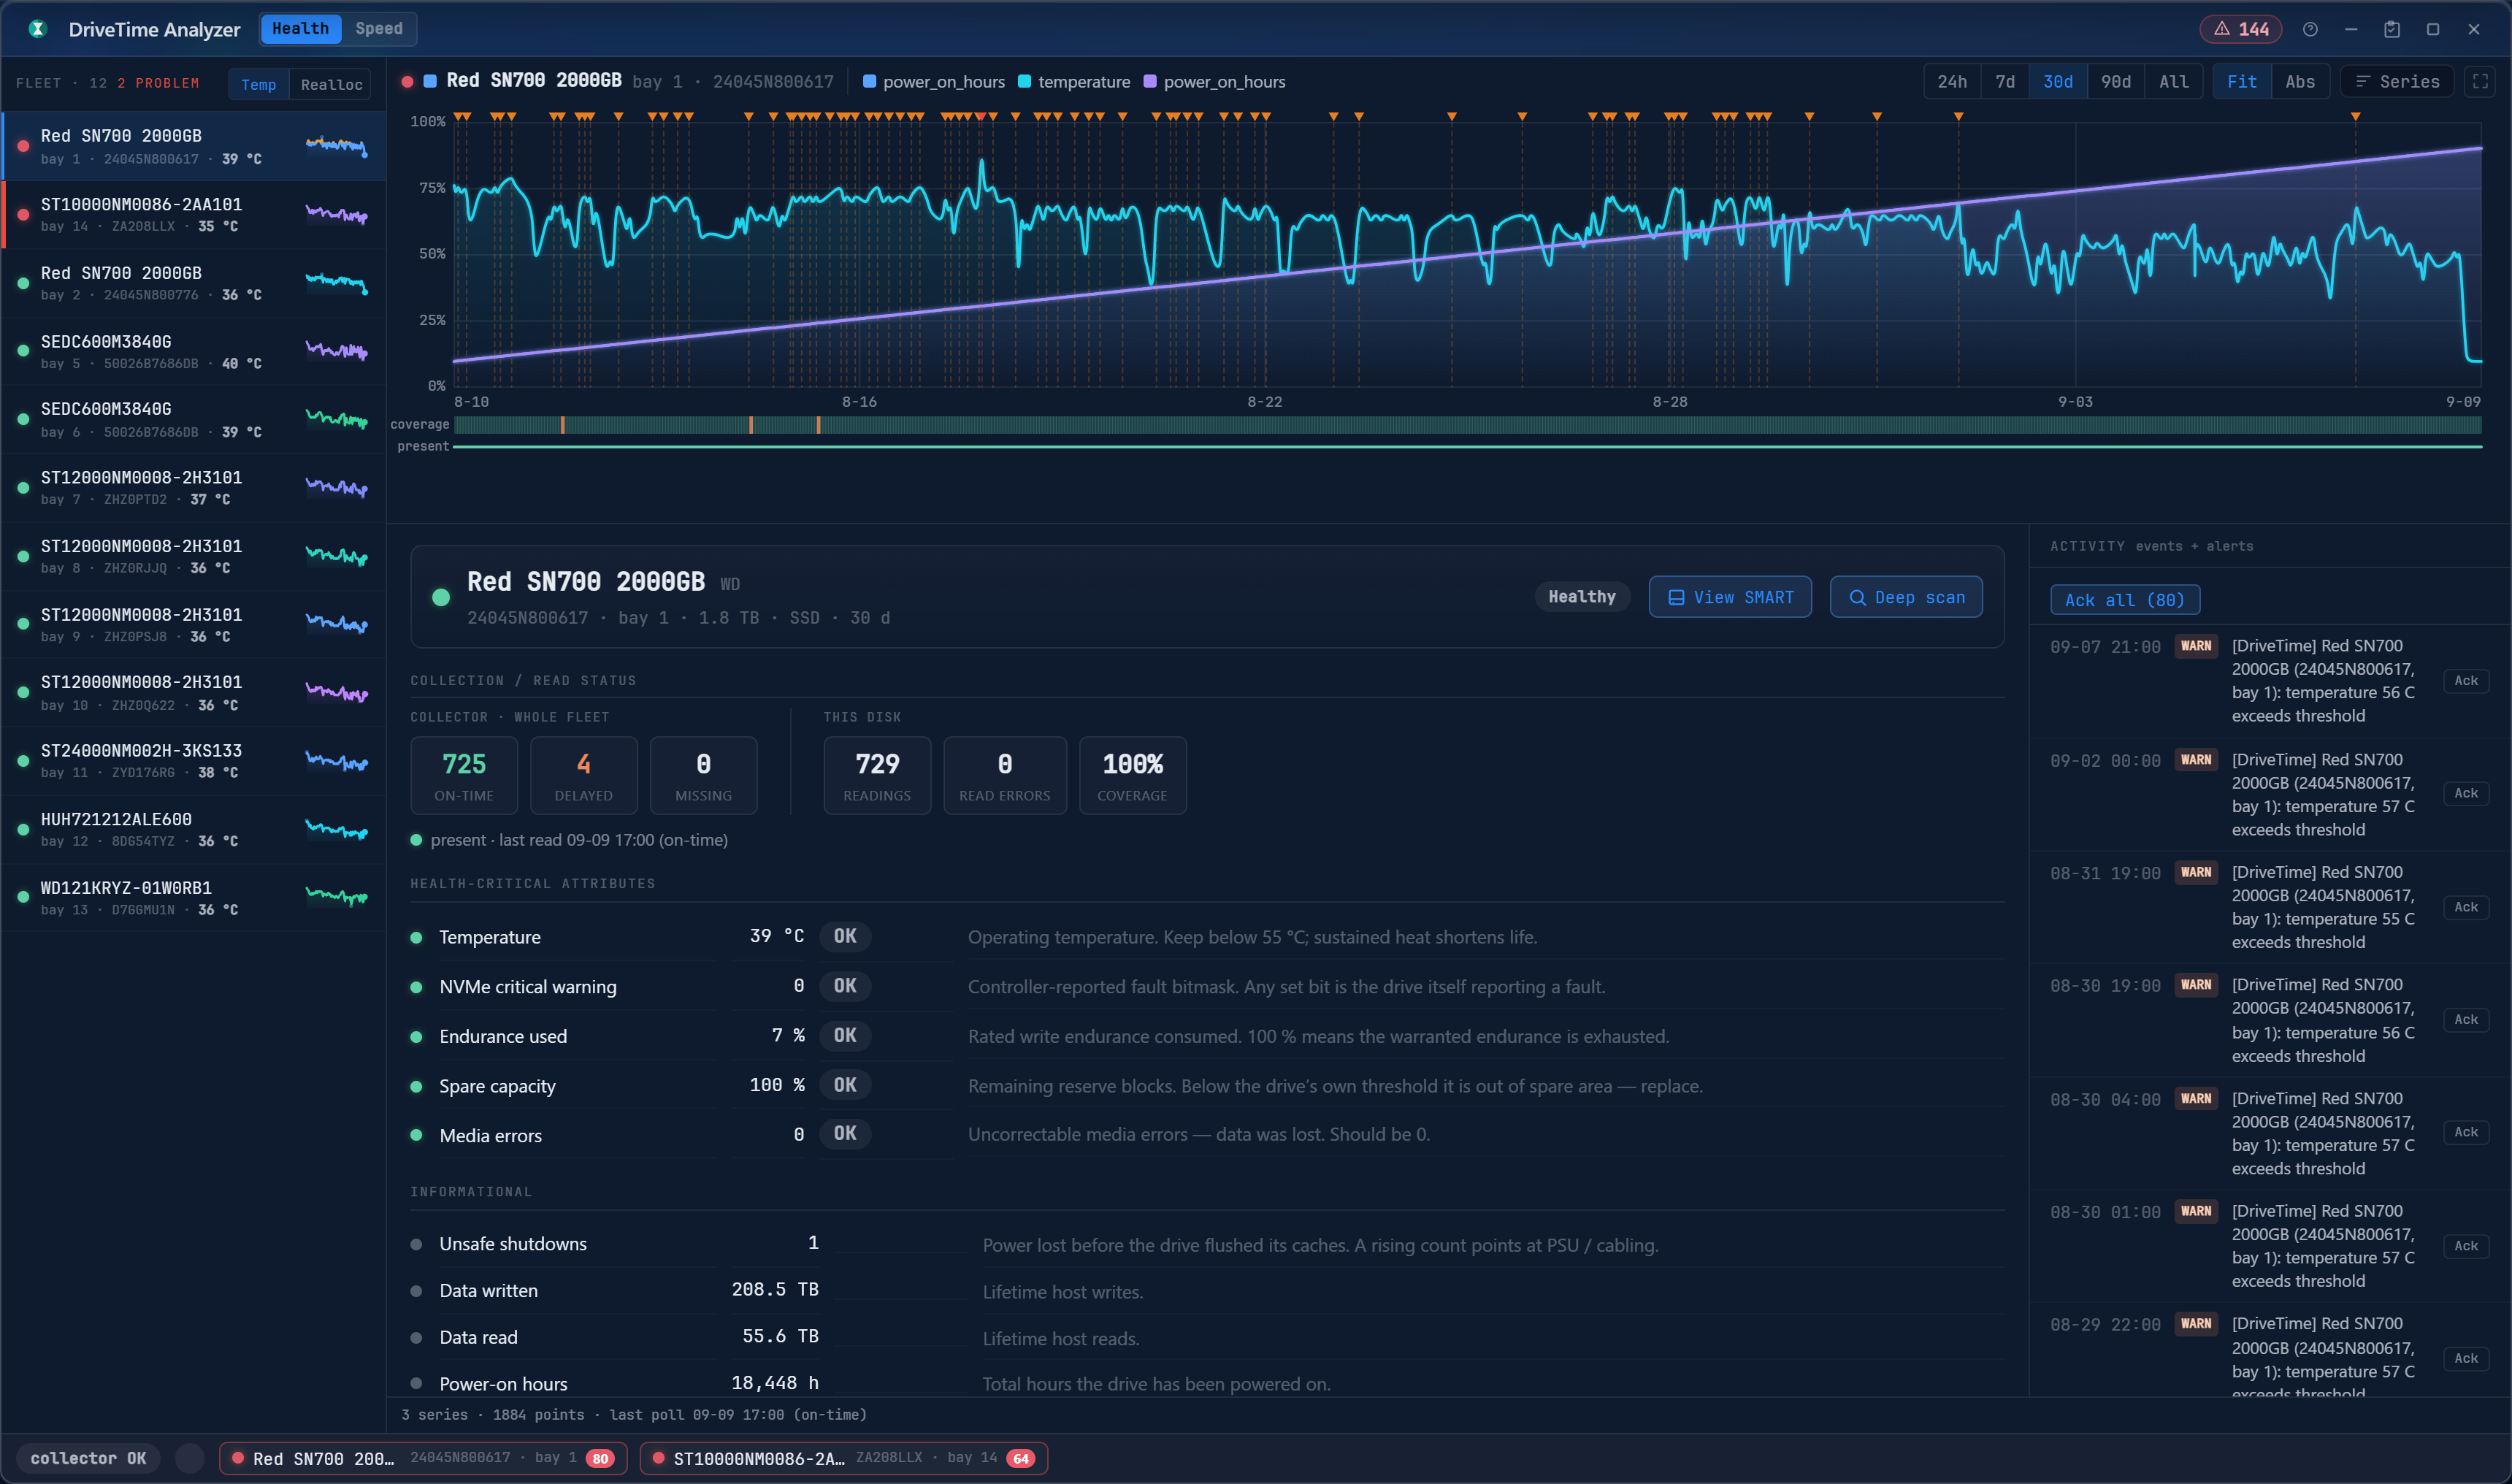The image size is (2512, 1484).
Task: Click the clipboard icon in title bar
Action: coord(2392,29)
